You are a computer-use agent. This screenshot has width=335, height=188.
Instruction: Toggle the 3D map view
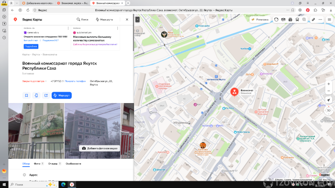(x=329, y=110)
